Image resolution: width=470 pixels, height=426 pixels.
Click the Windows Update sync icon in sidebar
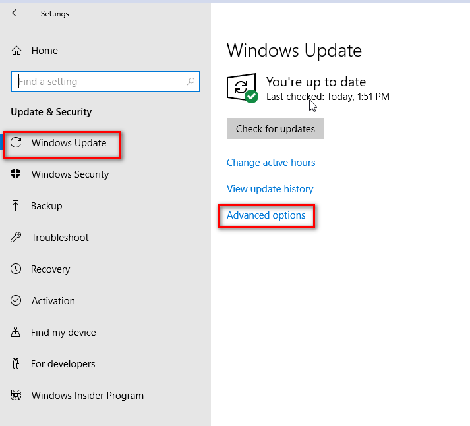click(x=16, y=142)
